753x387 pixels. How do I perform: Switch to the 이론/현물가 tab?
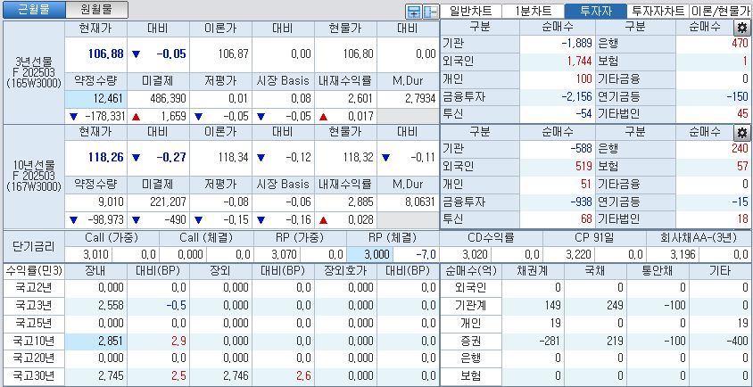click(720, 12)
